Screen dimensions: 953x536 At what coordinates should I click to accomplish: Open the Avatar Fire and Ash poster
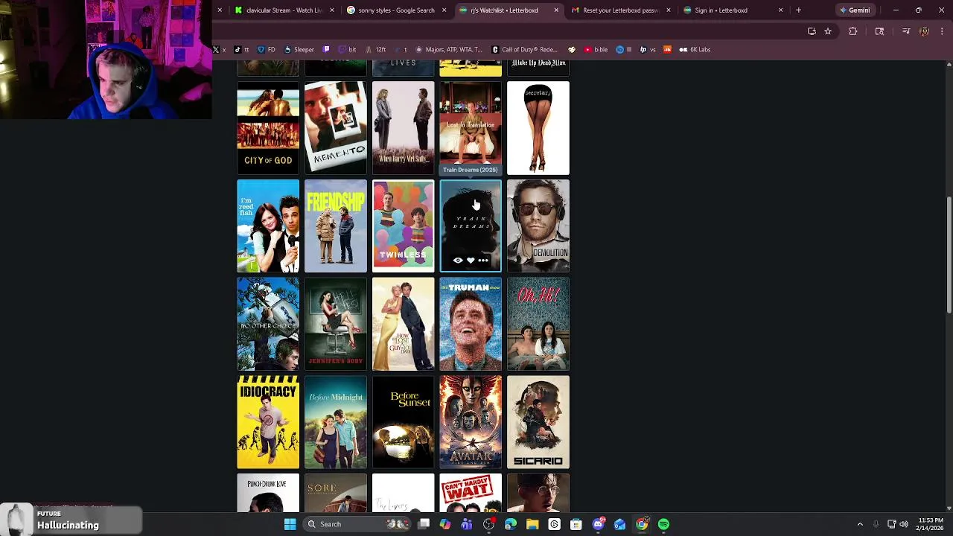471,422
